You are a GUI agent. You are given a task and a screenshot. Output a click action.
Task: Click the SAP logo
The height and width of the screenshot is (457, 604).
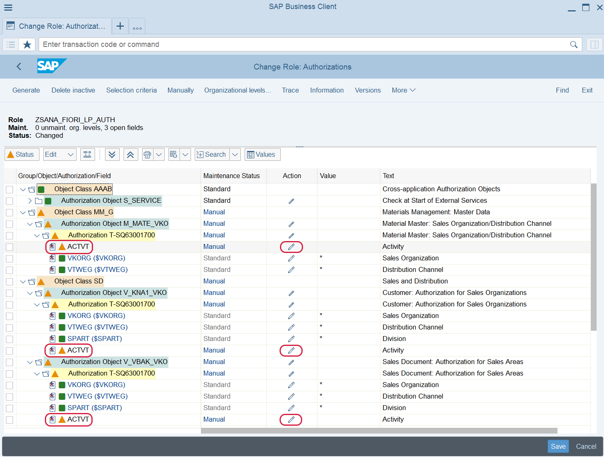[x=51, y=66]
